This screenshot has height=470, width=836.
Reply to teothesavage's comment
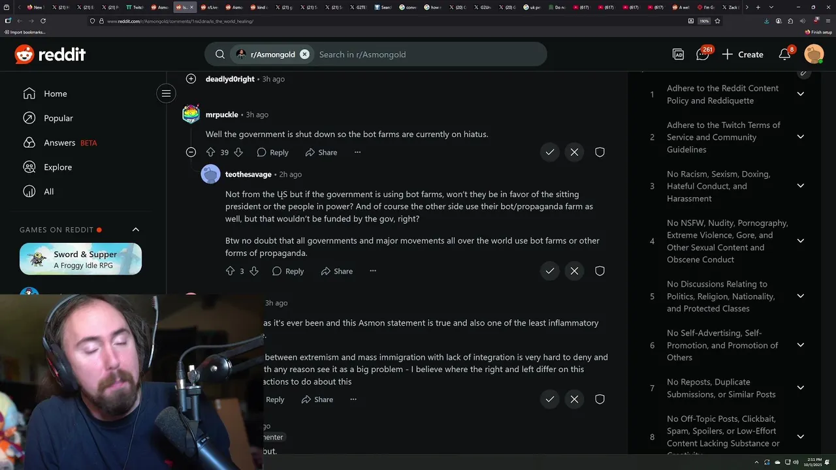point(288,271)
